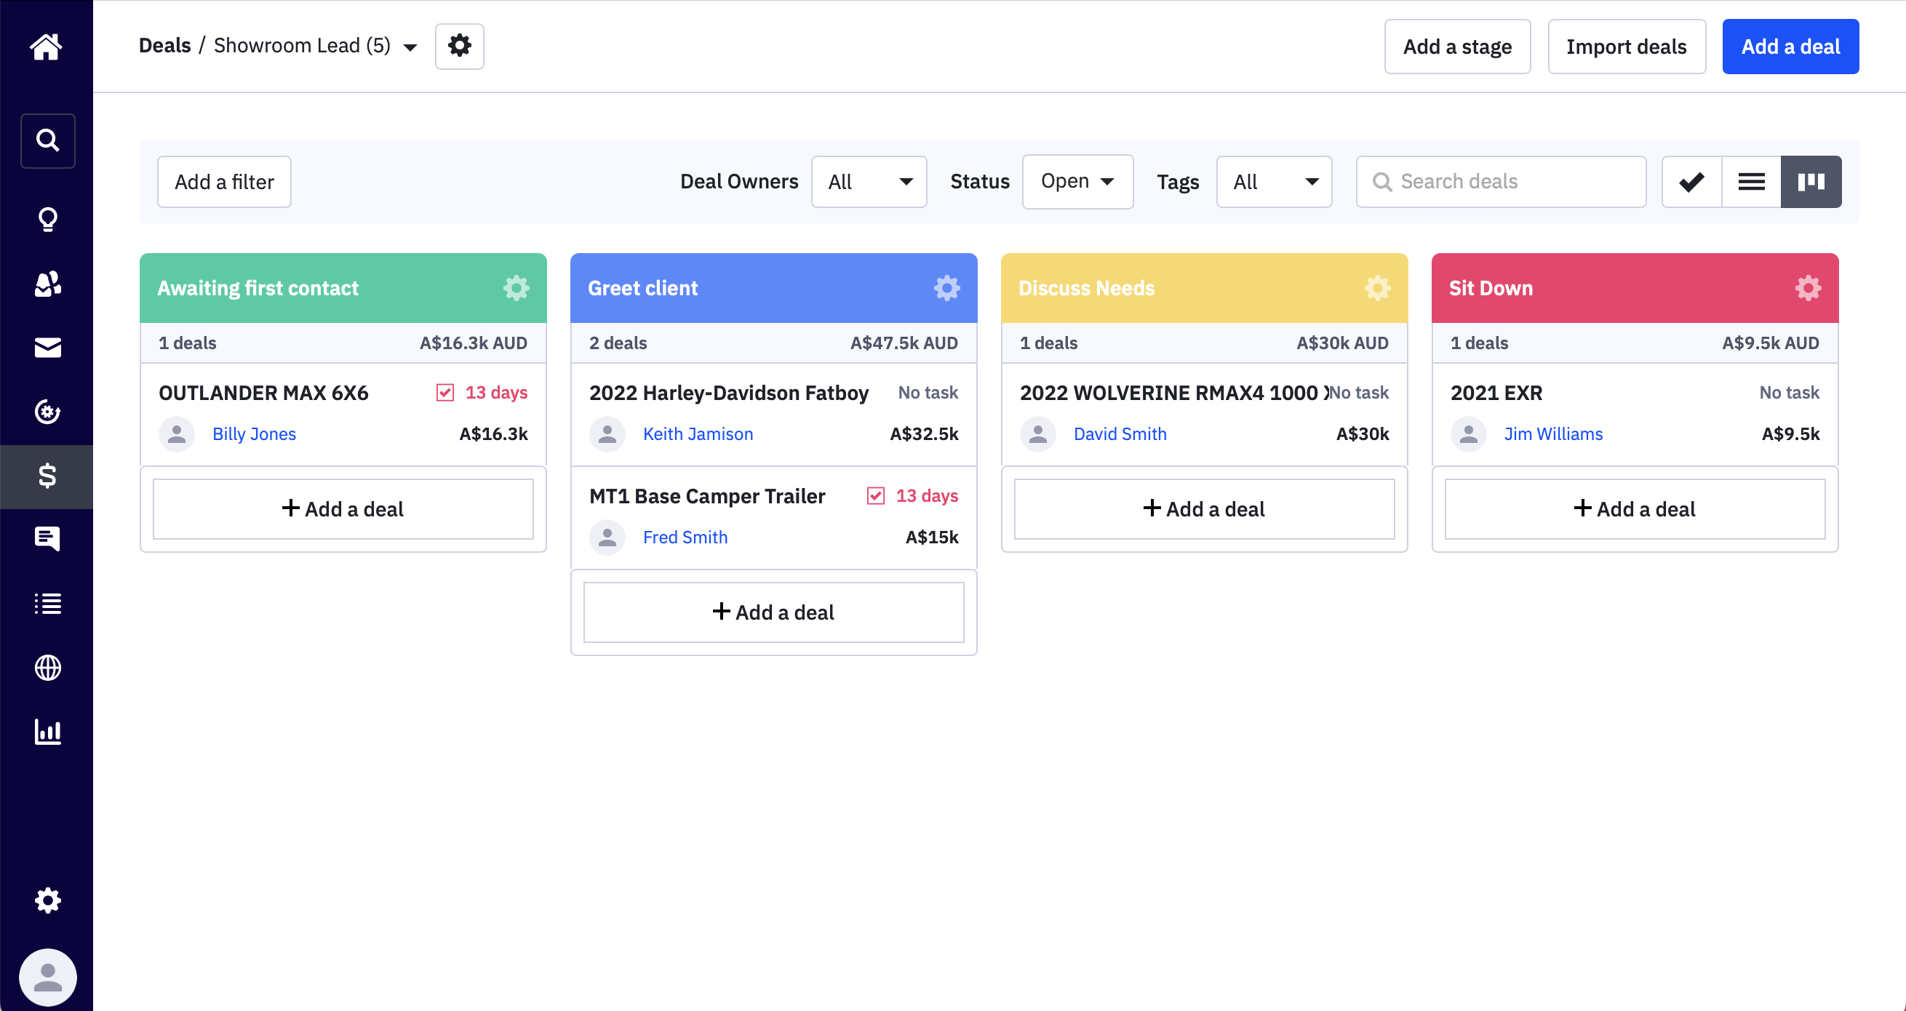1906x1011 pixels.
Task: Click Jim Williams contact avatar
Action: pyautogui.click(x=1469, y=434)
